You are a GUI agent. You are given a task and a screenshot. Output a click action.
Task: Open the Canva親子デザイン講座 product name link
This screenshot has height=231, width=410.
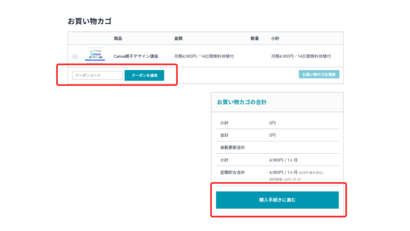coord(136,56)
